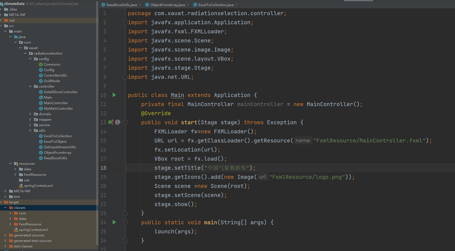Select the Main class in the controller package

[x=48, y=98]
